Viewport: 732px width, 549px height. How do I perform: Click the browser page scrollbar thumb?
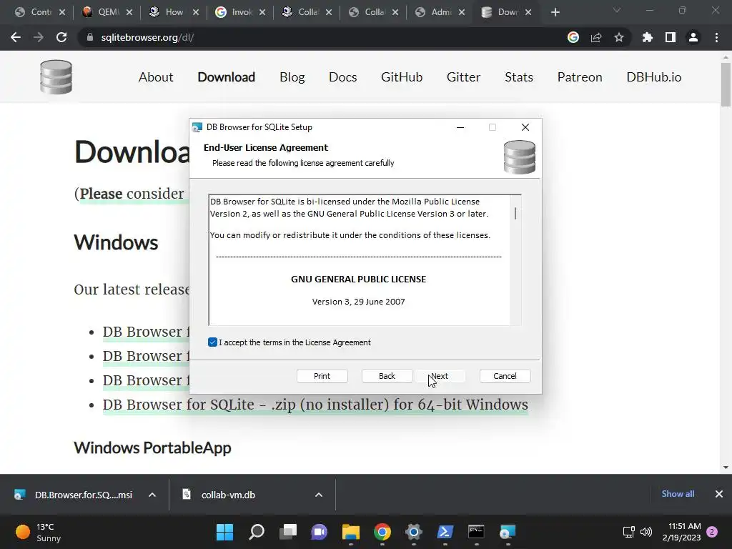[x=726, y=84]
